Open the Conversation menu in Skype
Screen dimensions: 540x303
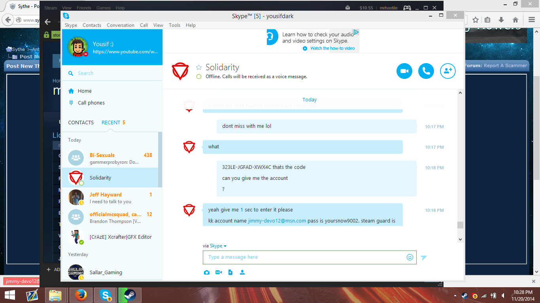[x=121, y=25]
